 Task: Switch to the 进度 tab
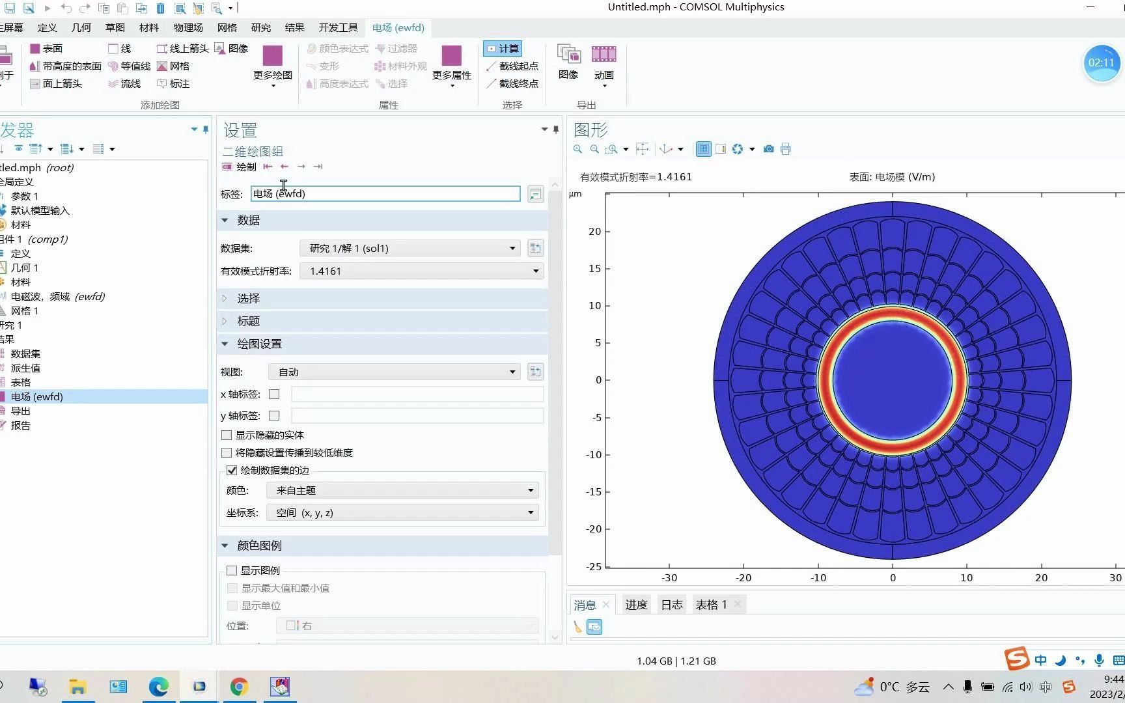pyautogui.click(x=636, y=605)
